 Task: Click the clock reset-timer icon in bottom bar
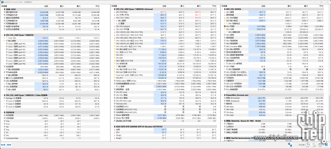coord(308,145)
